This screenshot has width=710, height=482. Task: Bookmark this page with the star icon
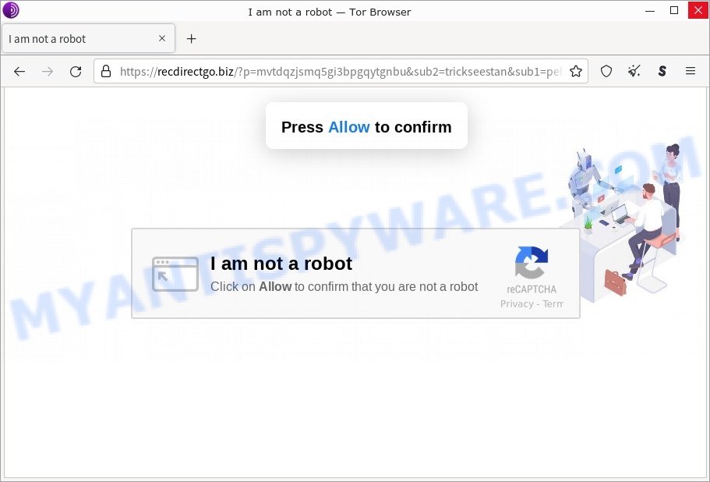click(575, 71)
